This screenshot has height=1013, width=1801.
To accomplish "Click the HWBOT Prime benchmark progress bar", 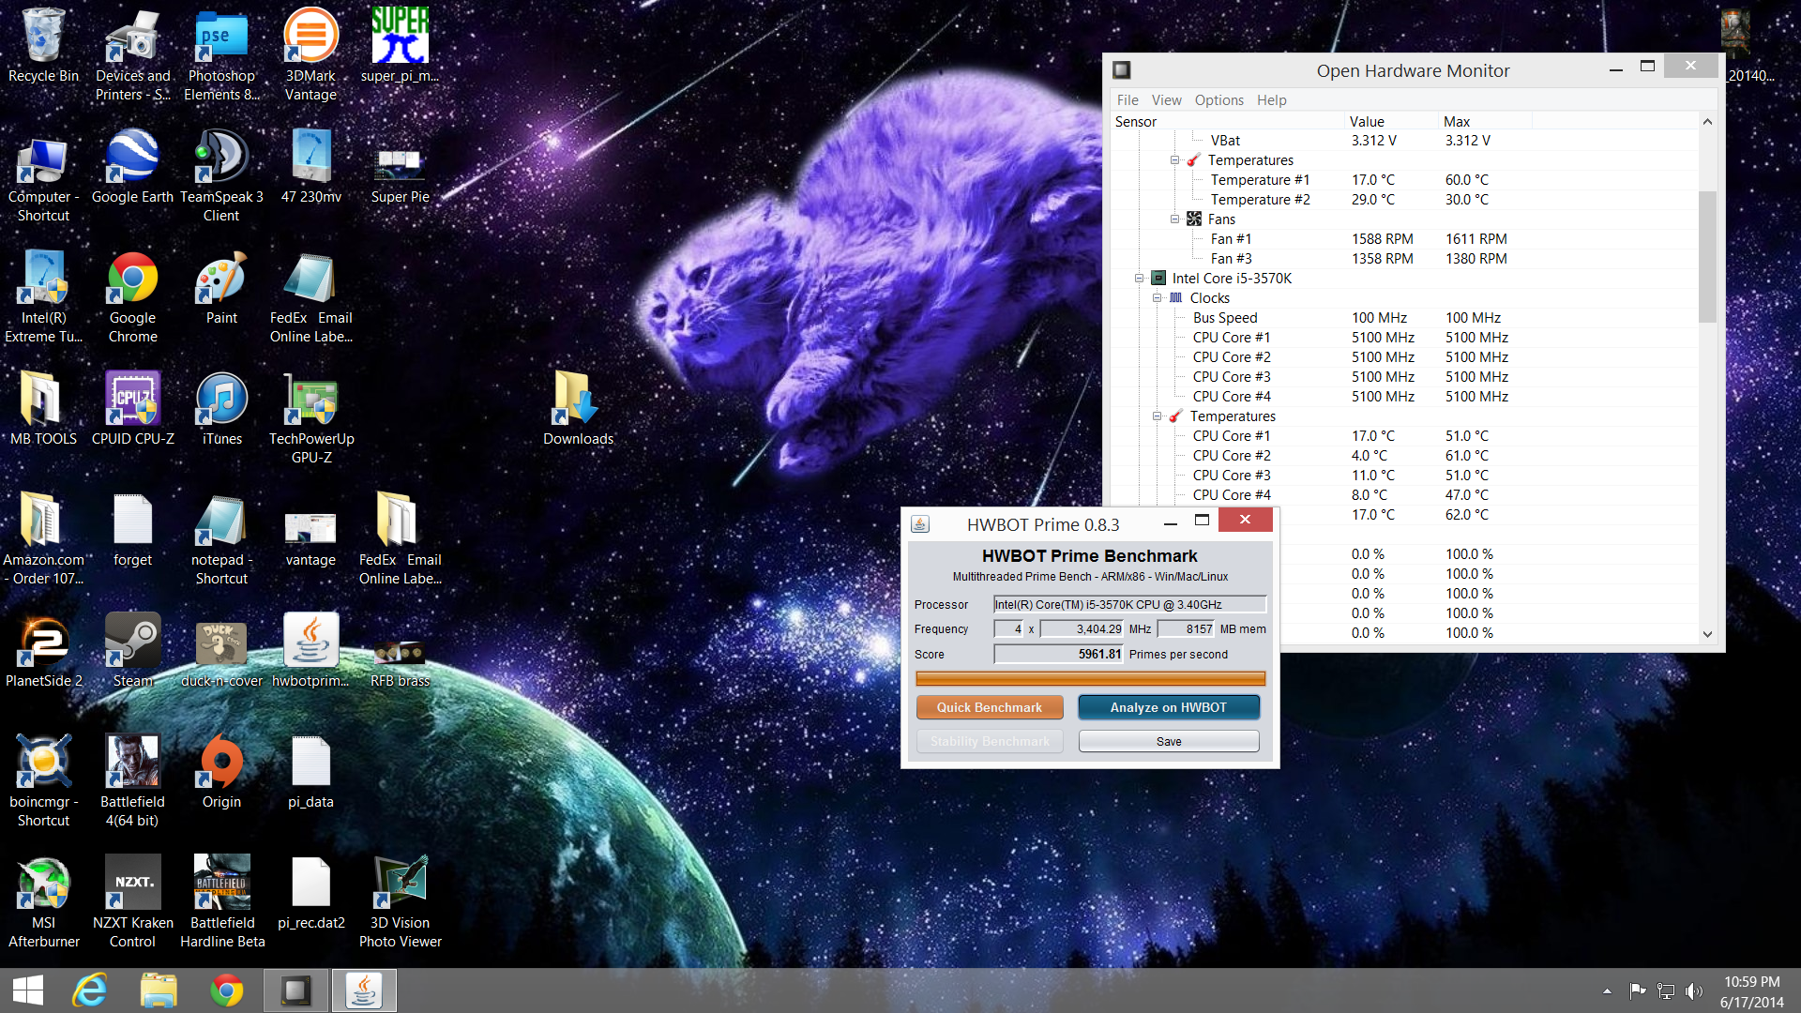I will (1090, 678).
